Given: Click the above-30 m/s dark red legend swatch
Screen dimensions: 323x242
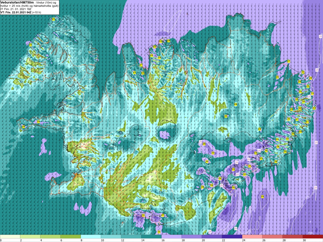Looking at the screenshot, I should click(313, 237).
